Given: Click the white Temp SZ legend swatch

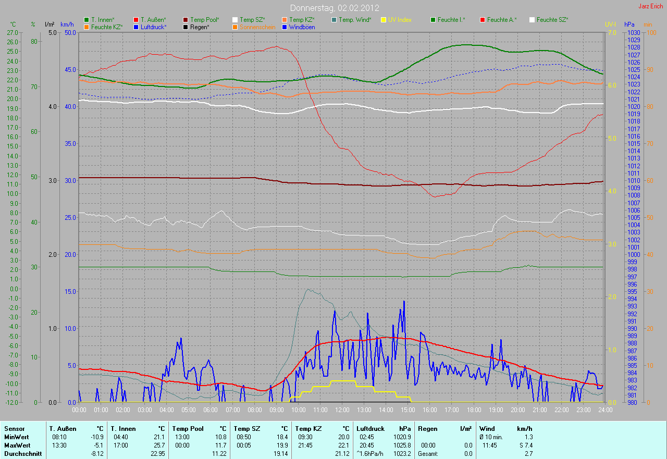Looking at the screenshot, I should tap(235, 20).
